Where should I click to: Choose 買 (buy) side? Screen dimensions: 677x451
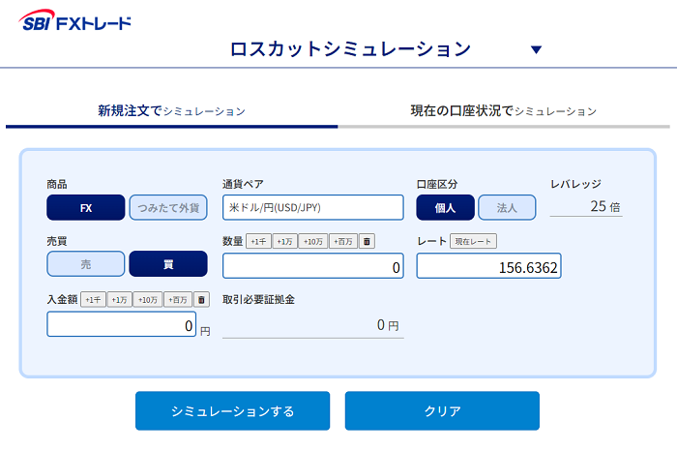168,264
